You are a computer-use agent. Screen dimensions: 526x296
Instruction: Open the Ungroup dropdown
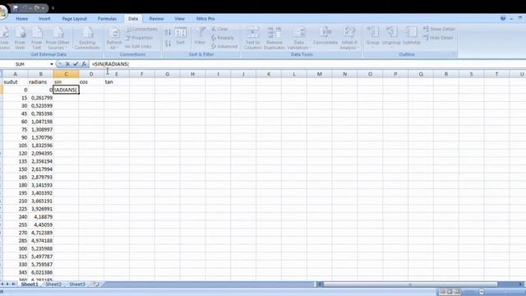391,38
